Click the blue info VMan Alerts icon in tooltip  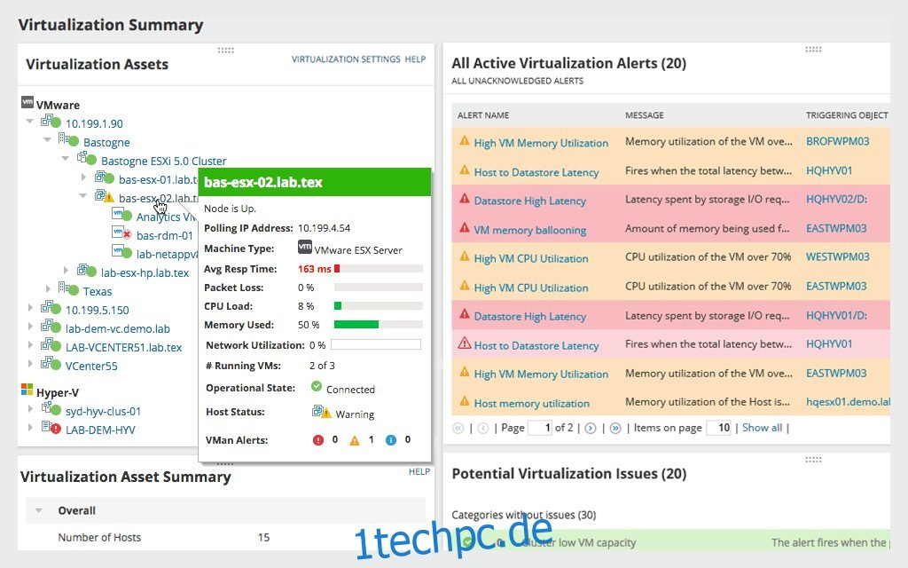[x=391, y=440]
